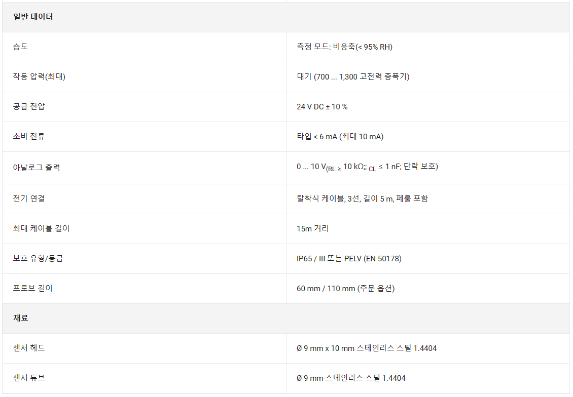Select the 전기 연결 label
Viewport: 573px width, 397px height.
coord(29,198)
